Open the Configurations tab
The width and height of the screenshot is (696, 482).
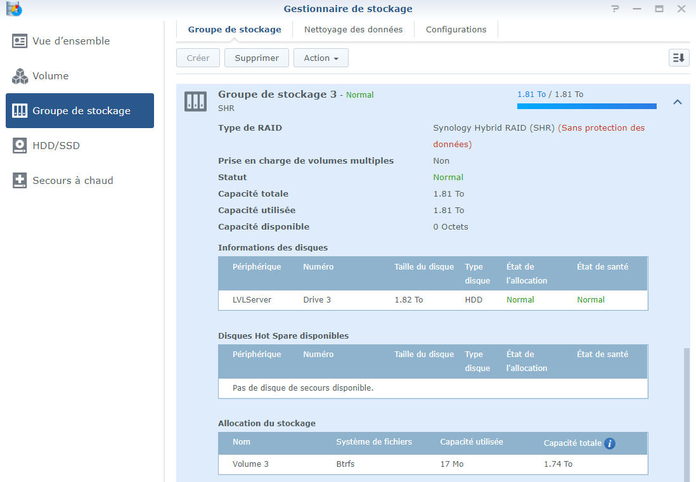point(456,29)
